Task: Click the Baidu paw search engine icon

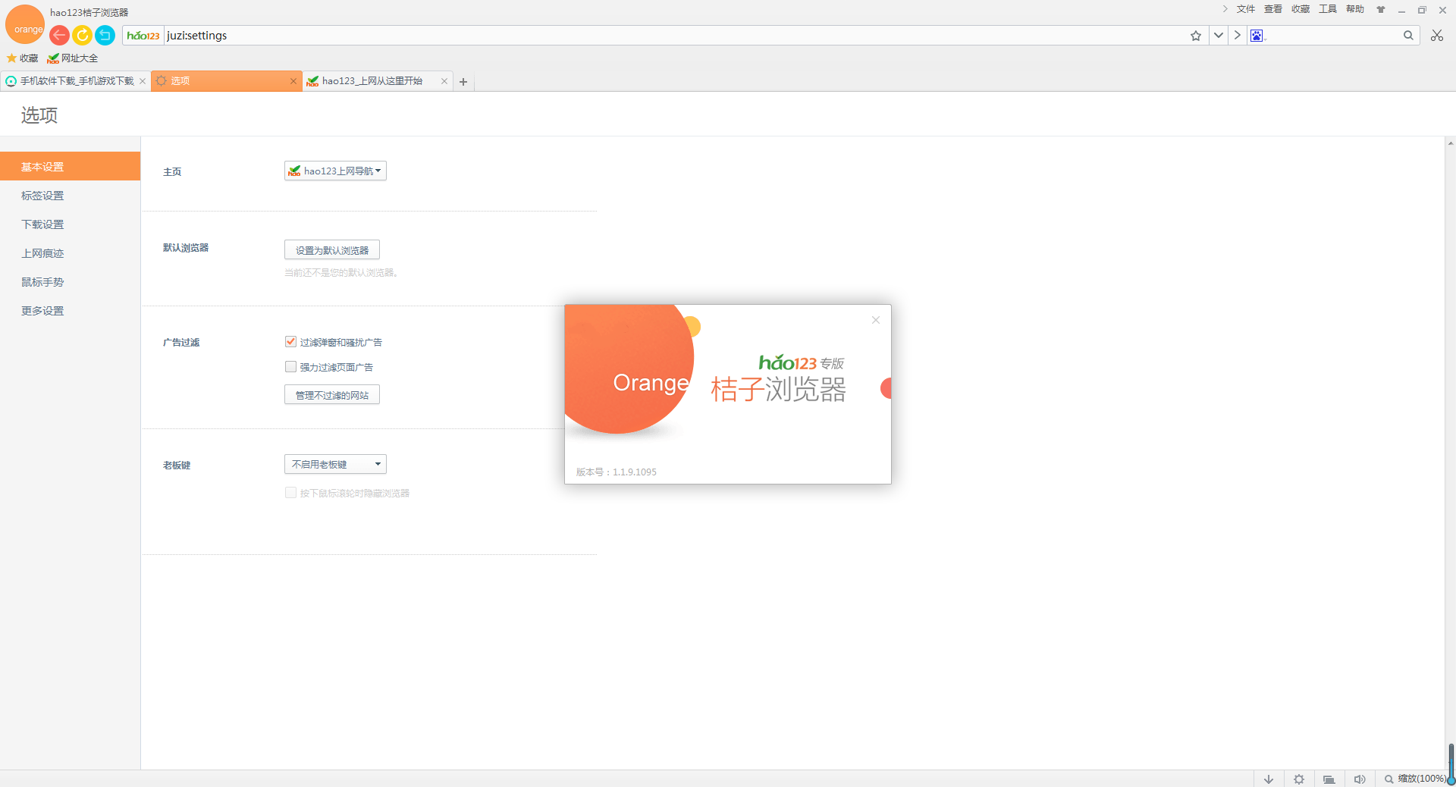Action: point(1257,36)
